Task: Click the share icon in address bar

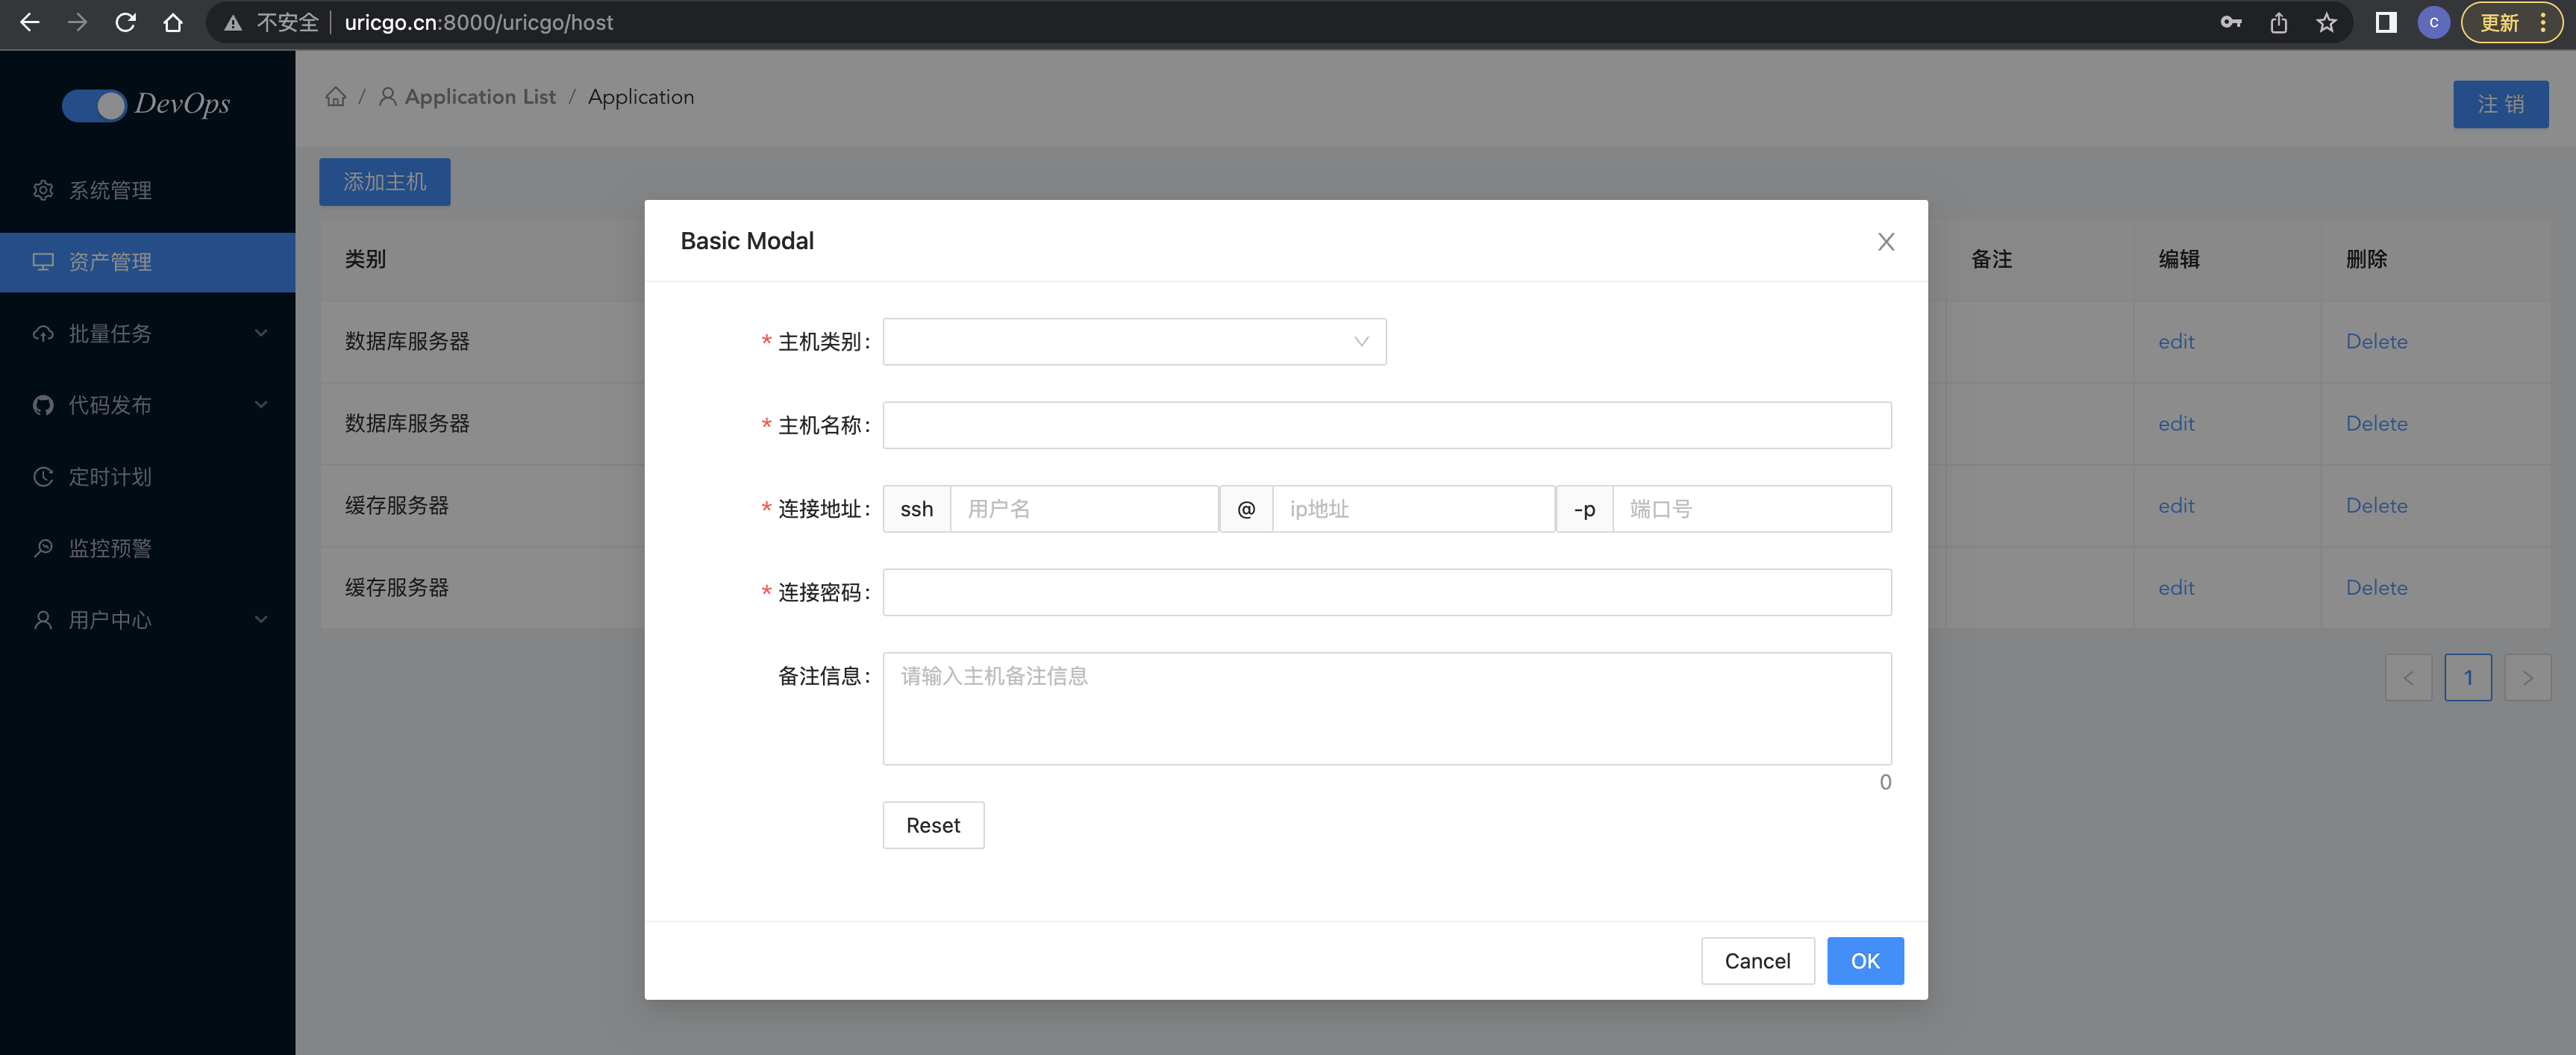Action: [x=2278, y=22]
